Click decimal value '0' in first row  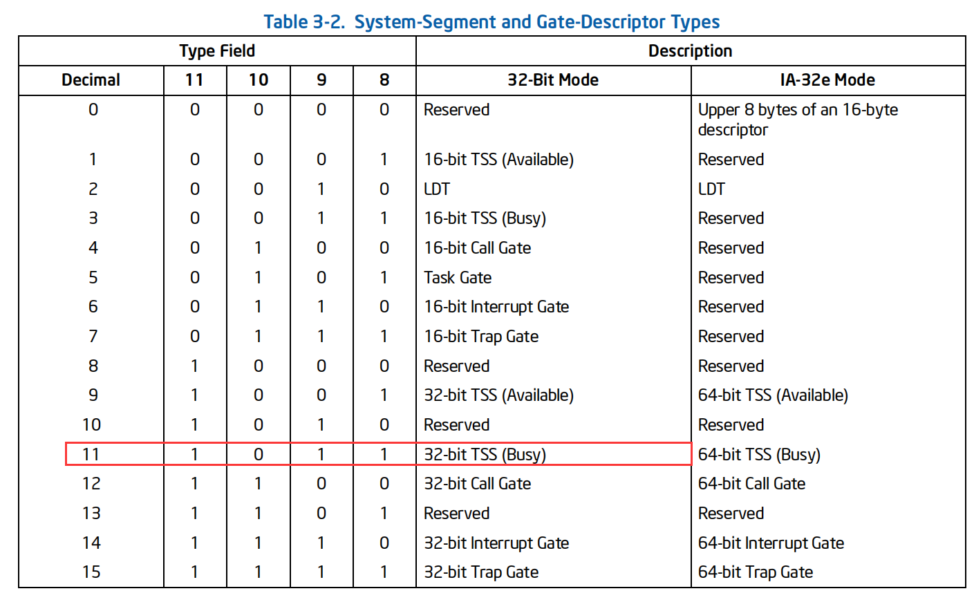(93, 110)
